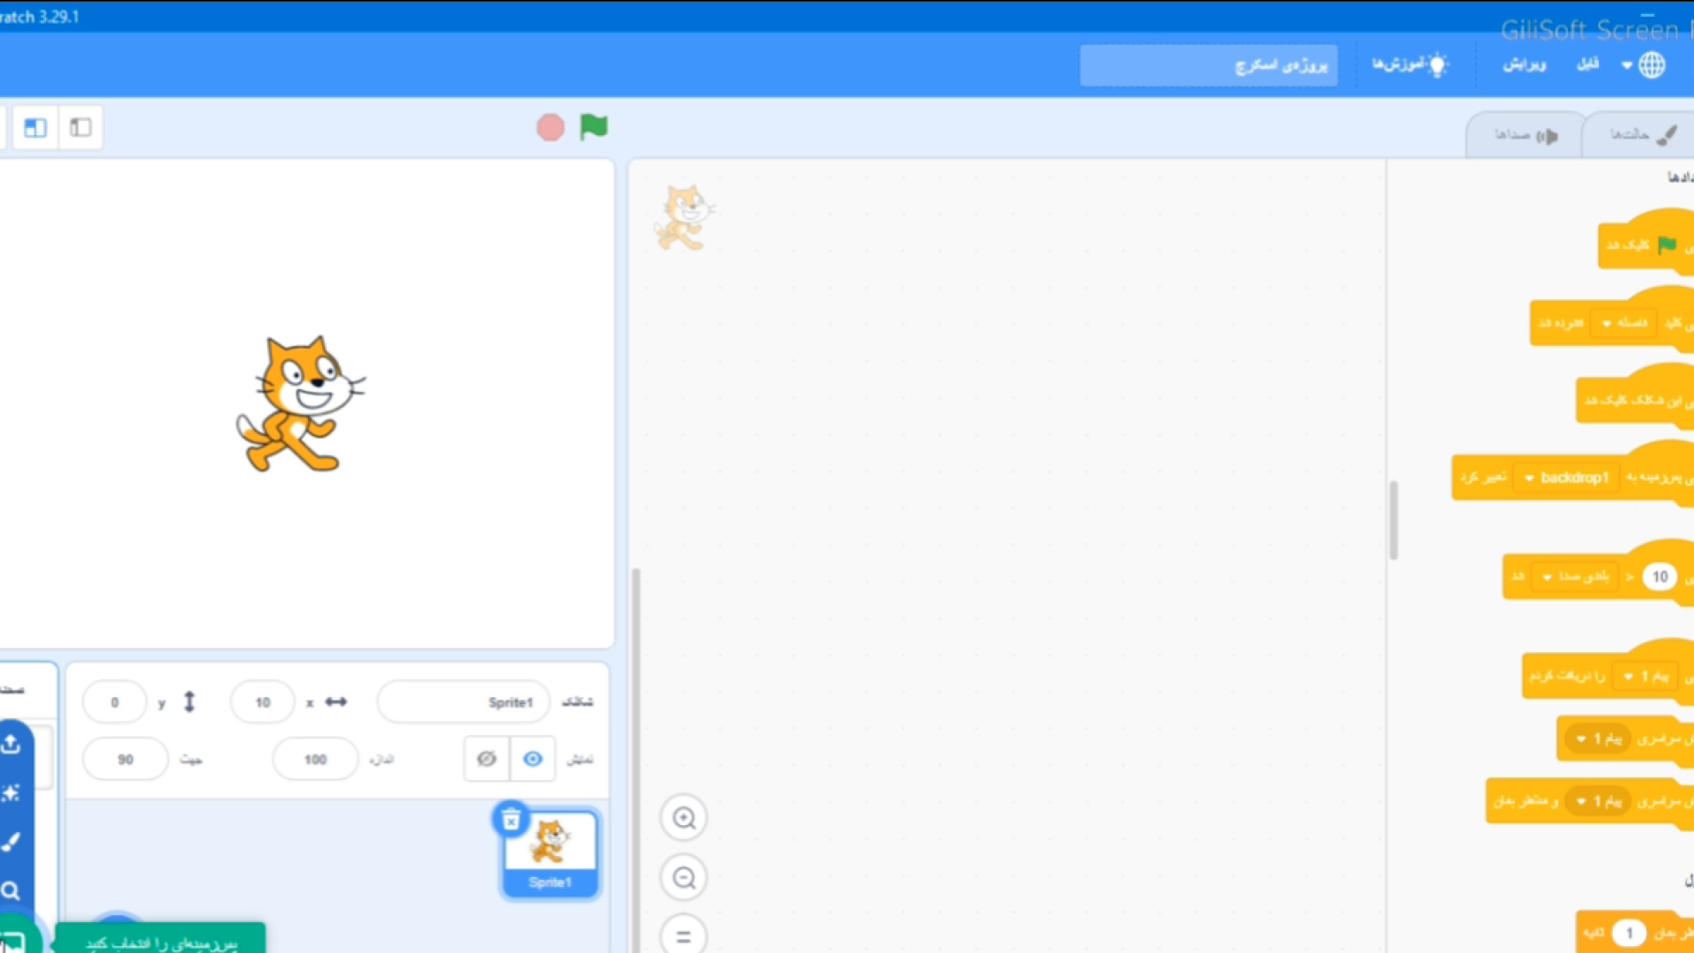Click the value 1 in wait block
Screen dimensions: 1694x953
tap(1629, 933)
